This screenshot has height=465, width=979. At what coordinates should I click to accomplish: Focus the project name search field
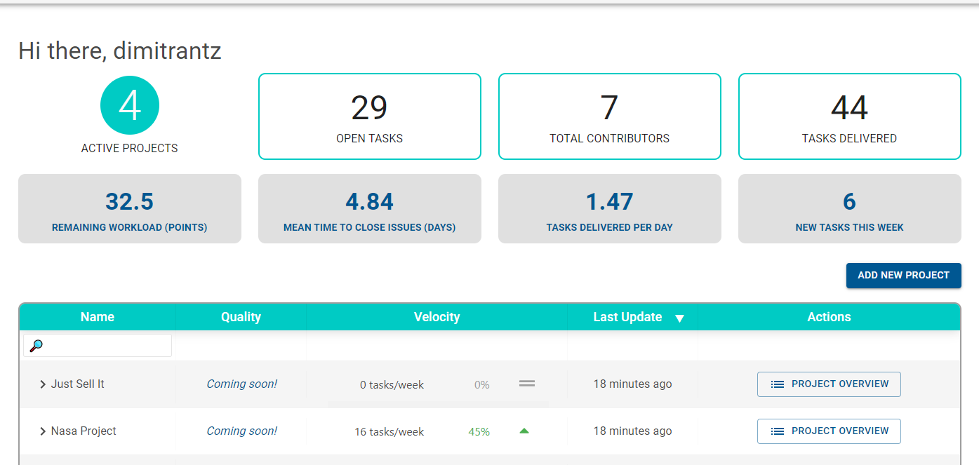(x=98, y=346)
